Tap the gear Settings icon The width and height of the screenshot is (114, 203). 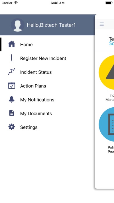click(12, 127)
